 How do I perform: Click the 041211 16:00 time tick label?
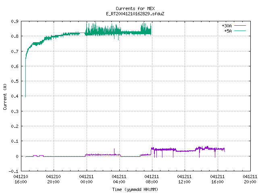(x=218, y=179)
